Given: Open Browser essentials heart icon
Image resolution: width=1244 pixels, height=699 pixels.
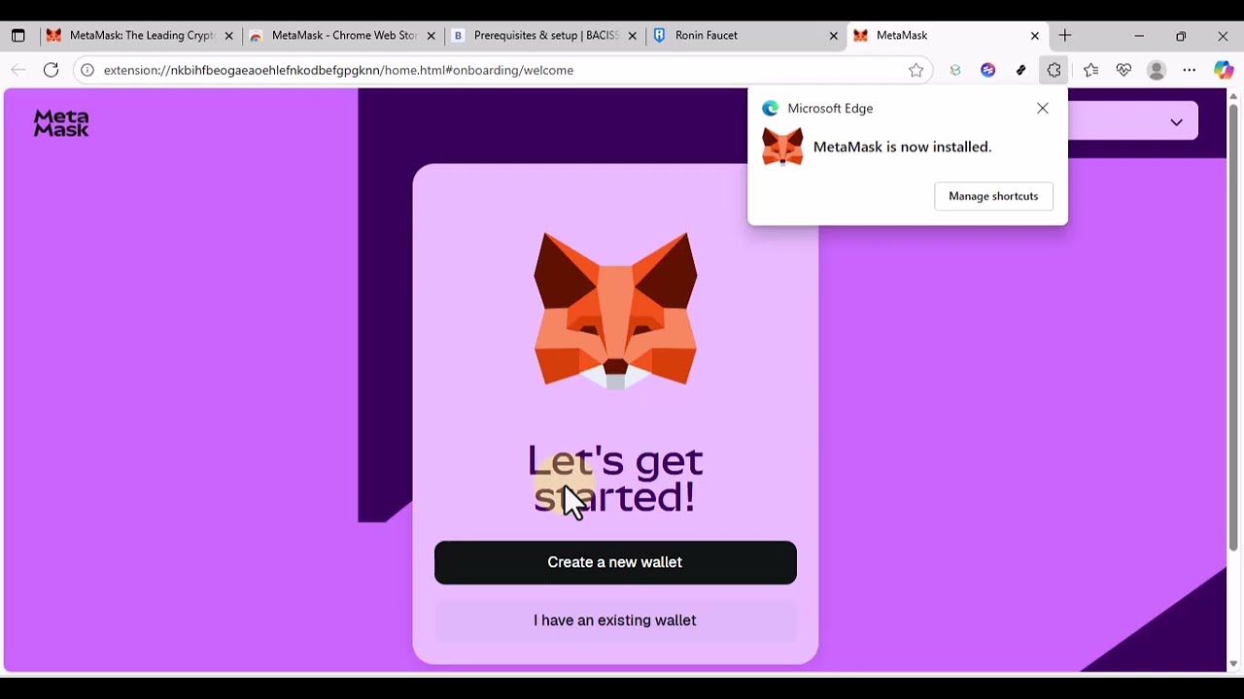Looking at the screenshot, I should (1123, 70).
